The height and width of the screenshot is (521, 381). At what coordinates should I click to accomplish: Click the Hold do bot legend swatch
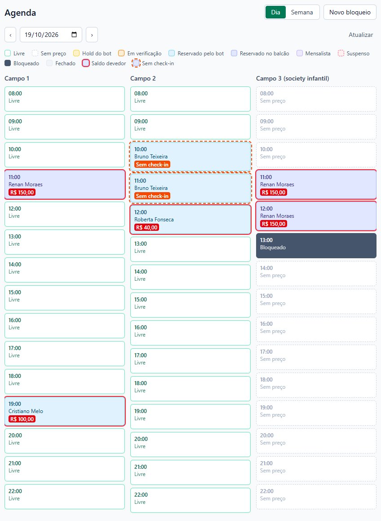76,53
